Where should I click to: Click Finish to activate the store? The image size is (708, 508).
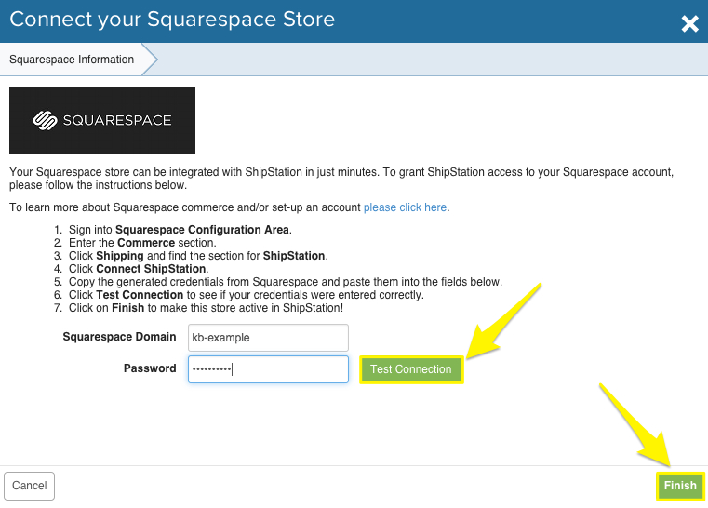tap(680, 486)
